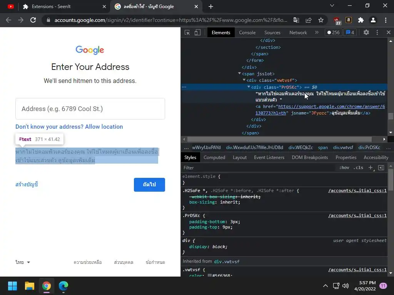Click the ส่วนบุคคล footer link
394x295 pixels.
coord(124,262)
